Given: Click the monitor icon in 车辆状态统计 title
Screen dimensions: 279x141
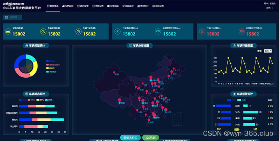Looking at the screenshot, I should click(x=27, y=94).
